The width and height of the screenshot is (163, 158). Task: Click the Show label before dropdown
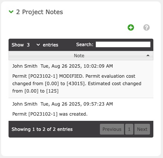coord(18,45)
